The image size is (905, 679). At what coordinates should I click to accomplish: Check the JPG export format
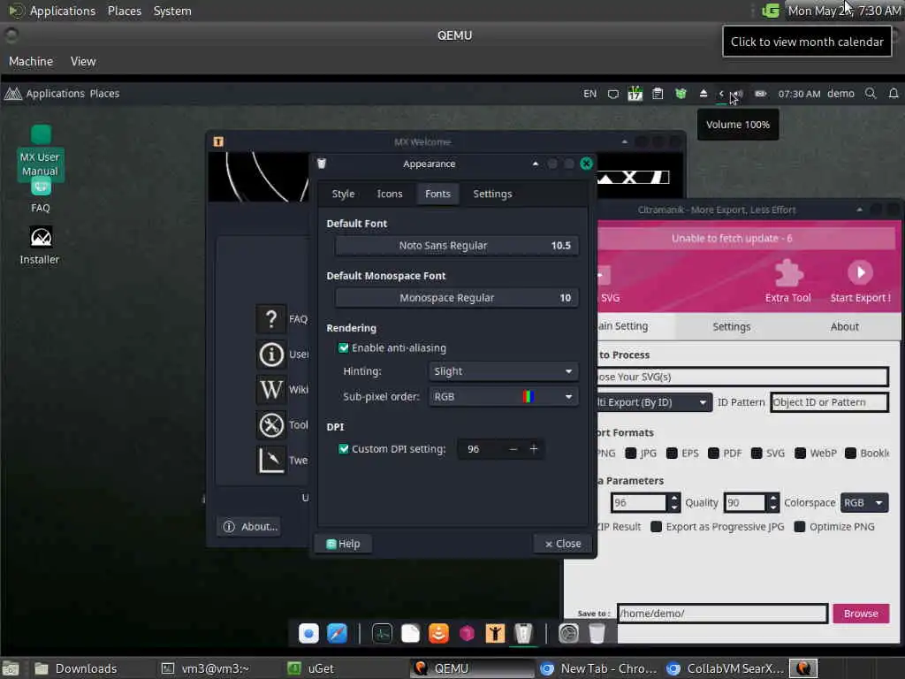[x=631, y=454]
